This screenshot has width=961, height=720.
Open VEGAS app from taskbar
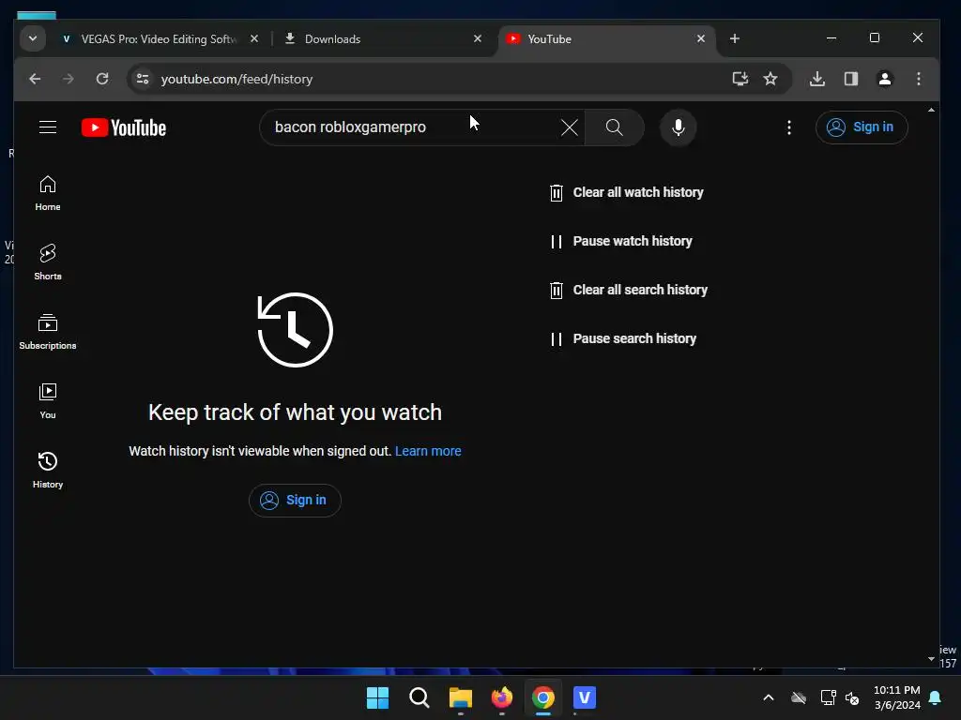click(585, 697)
